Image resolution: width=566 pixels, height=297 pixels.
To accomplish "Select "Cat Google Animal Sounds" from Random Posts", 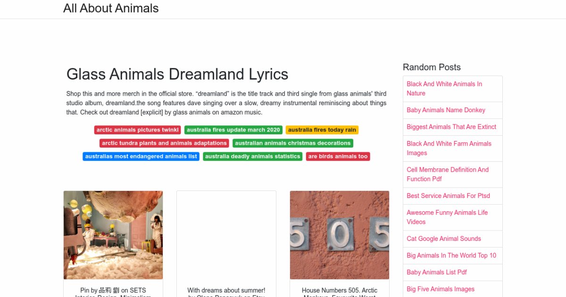I will (443, 239).
